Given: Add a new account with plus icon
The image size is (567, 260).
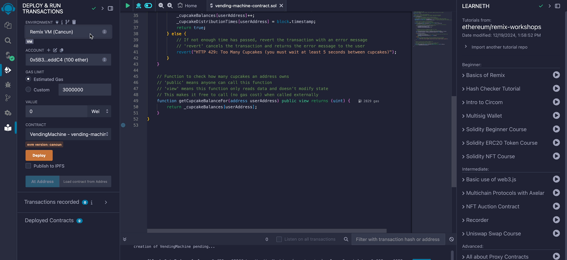Looking at the screenshot, I should tap(49, 50).
